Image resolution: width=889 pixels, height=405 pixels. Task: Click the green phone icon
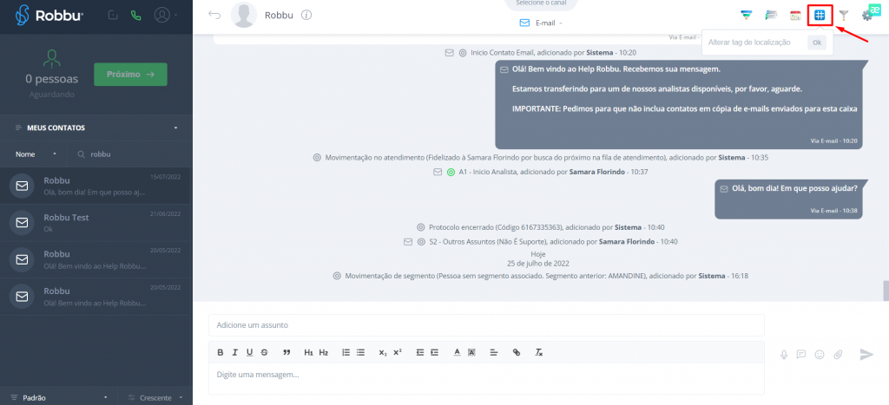click(135, 16)
